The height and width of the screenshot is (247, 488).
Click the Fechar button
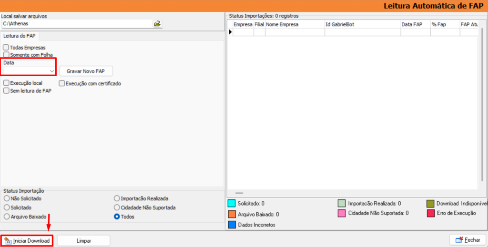[468, 240]
